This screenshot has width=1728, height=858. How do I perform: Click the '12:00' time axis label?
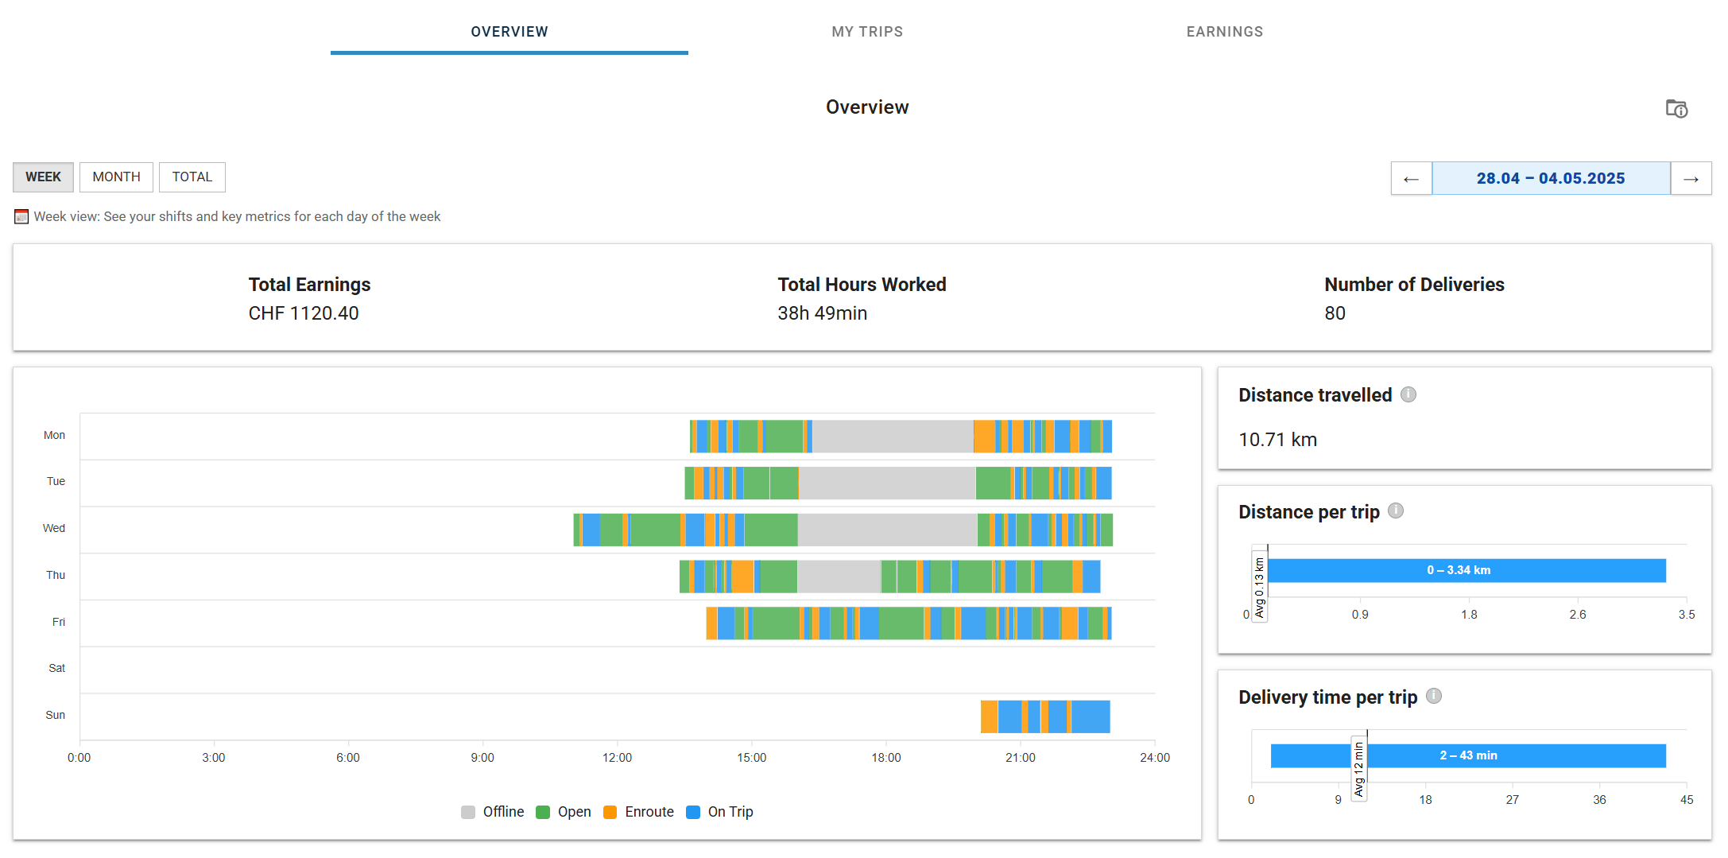[x=617, y=758]
